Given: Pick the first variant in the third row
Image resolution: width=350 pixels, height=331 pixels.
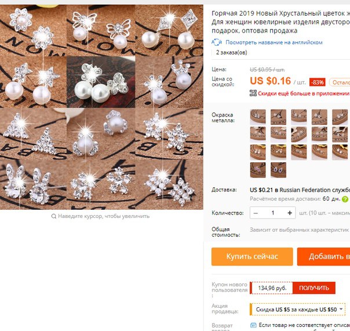Looking at the screenshot, I should click(258, 152).
